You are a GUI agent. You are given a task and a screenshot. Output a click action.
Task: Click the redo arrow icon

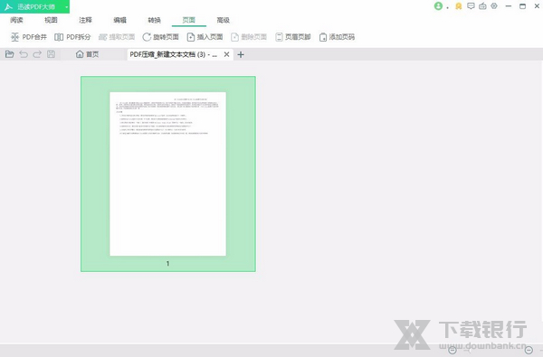tap(37, 54)
